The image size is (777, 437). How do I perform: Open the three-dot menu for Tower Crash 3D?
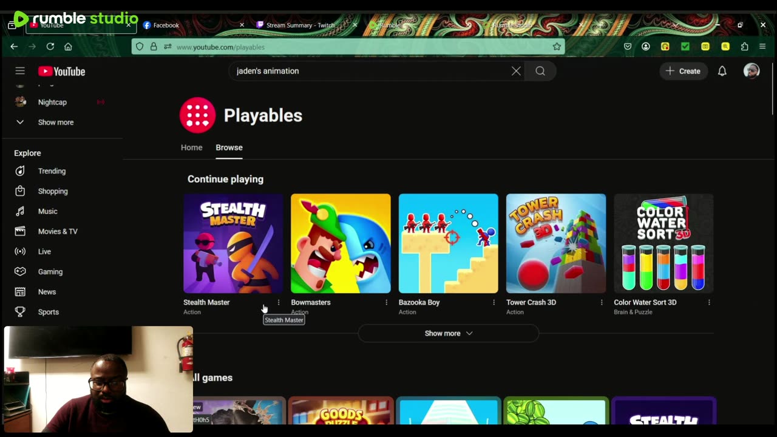[602, 302]
